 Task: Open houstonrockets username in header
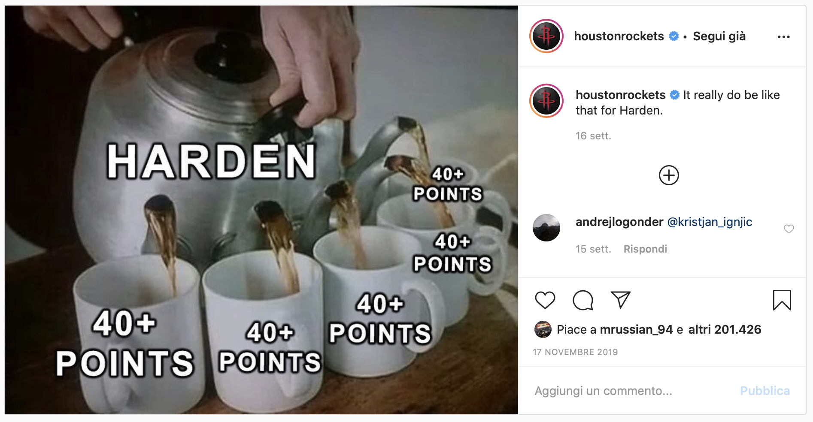tap(619, 36)
